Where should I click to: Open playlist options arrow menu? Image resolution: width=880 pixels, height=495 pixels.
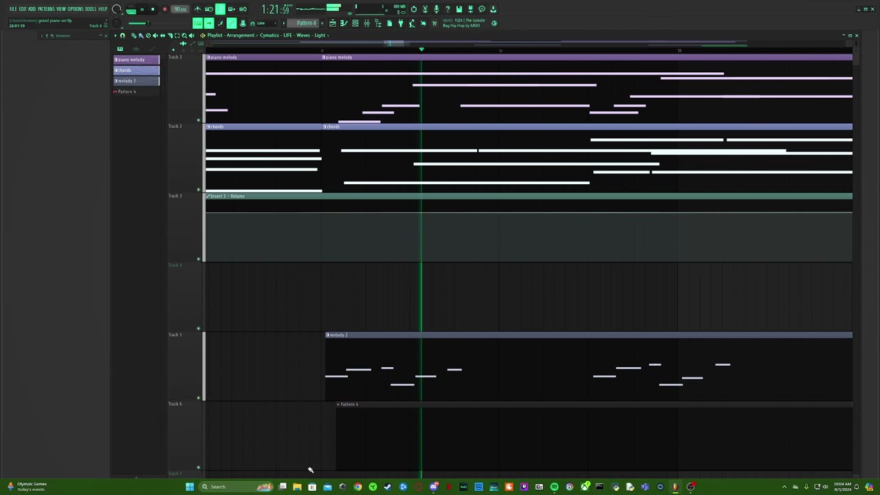115,35
